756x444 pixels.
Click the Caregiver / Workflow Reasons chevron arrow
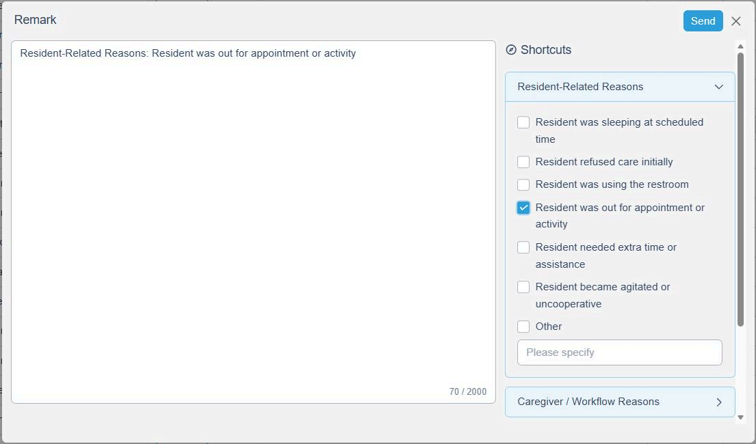coord(719,402)
